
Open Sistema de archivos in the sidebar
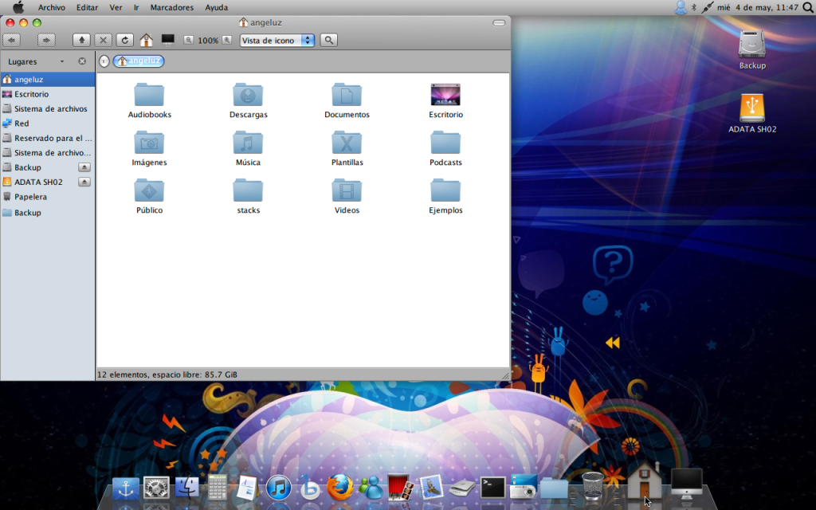(47, 108)
